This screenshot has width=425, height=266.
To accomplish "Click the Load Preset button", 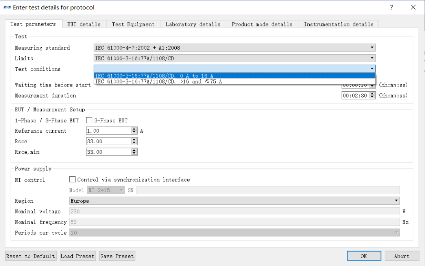I will click(x=78, y=256).
